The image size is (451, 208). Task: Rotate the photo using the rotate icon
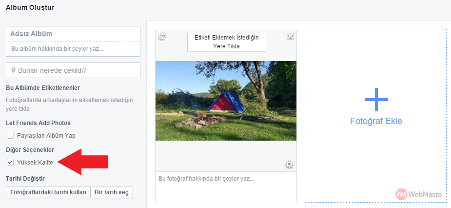point(162,36)
